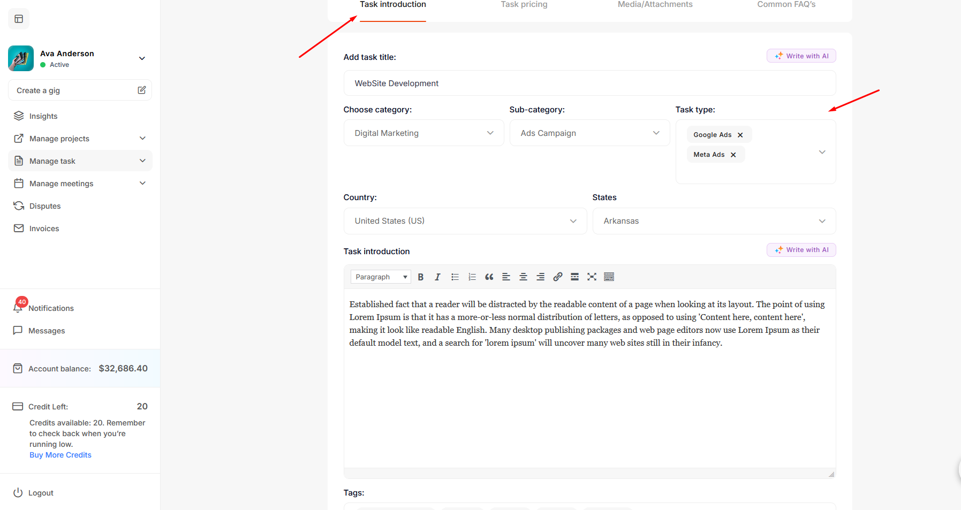This screenshot has height=510, width=961.
Task: Open the Sub-category Ads Campaign dropdown
Action: click(x=589, y=133)
